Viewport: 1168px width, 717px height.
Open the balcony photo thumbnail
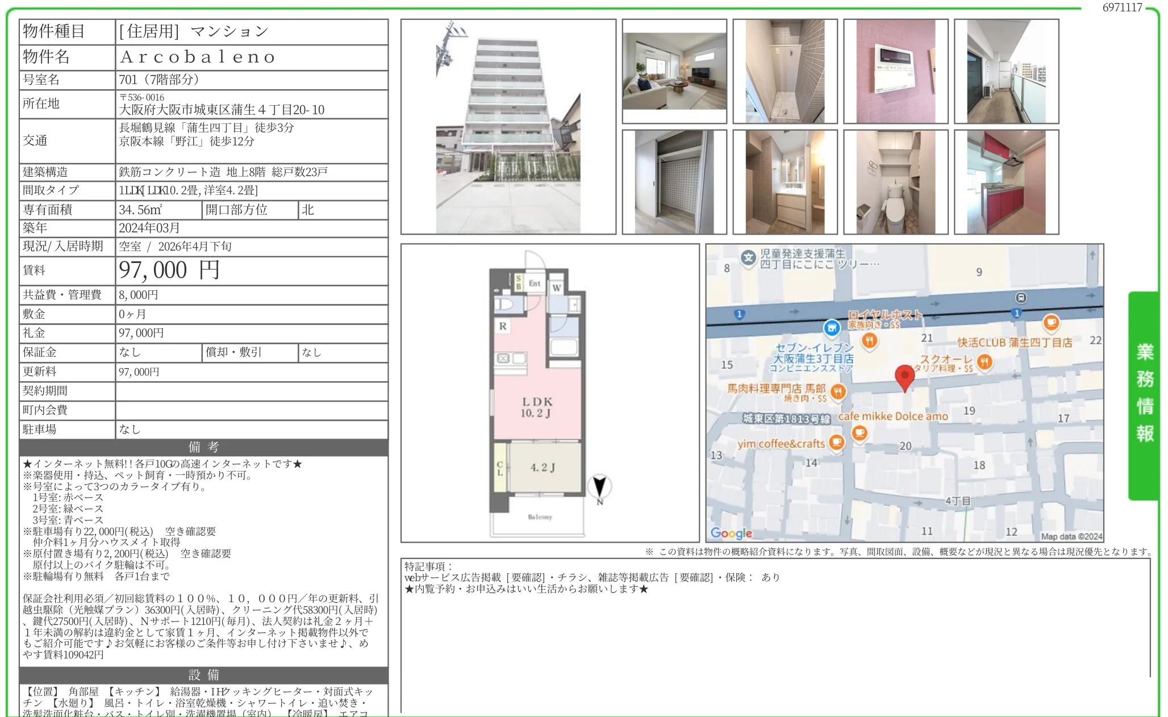(x=1006, y=72)
